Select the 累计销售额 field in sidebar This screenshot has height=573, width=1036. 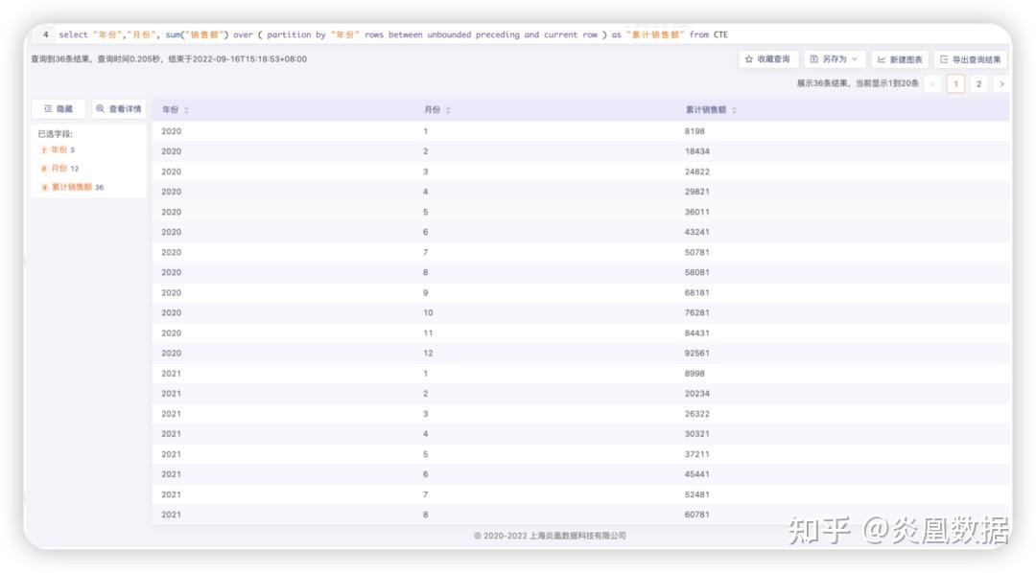click(x=72, y=188)
